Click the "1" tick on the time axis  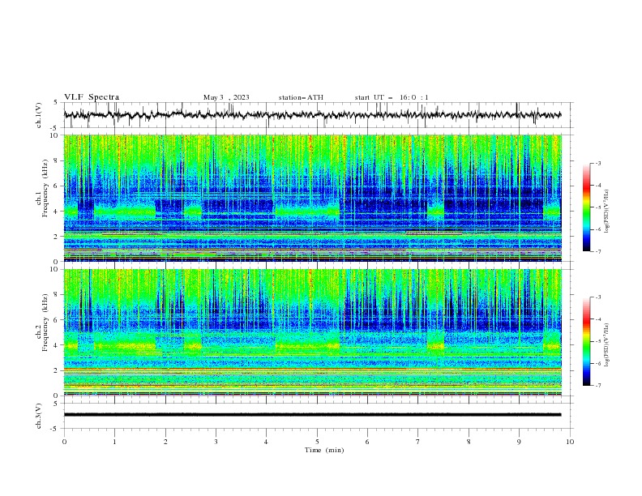114,442
